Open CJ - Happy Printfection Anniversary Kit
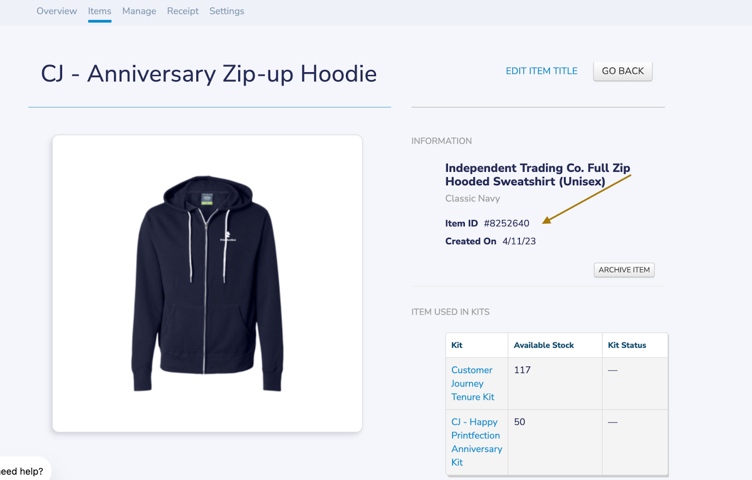 (x=476, y=442)
